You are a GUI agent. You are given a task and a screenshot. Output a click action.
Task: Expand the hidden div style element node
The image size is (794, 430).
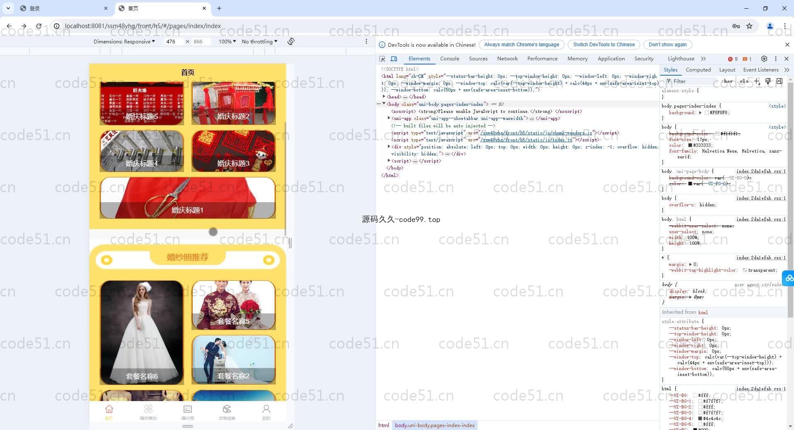[389, 147]
